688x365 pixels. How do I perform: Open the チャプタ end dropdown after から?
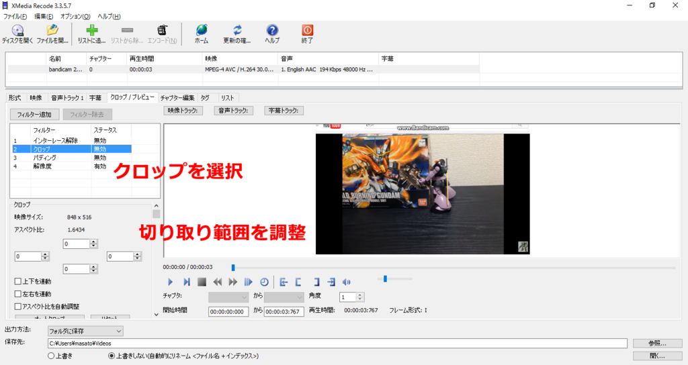click(284, 297)
